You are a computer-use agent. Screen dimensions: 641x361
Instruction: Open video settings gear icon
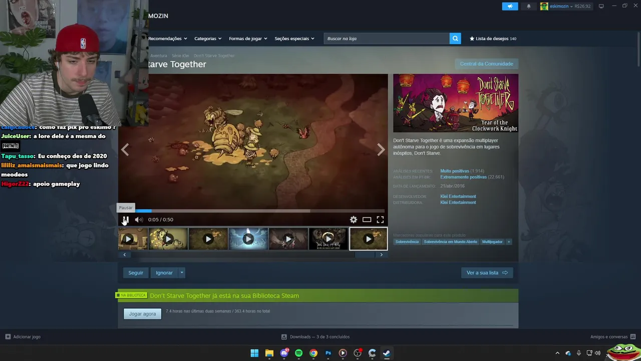point(354,220)
